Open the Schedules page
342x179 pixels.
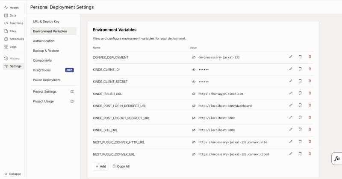[13, 39]
